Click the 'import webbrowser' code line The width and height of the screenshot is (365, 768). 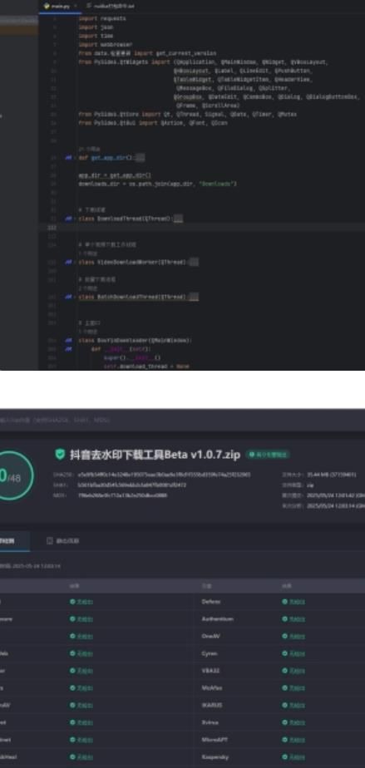point(106,45)
